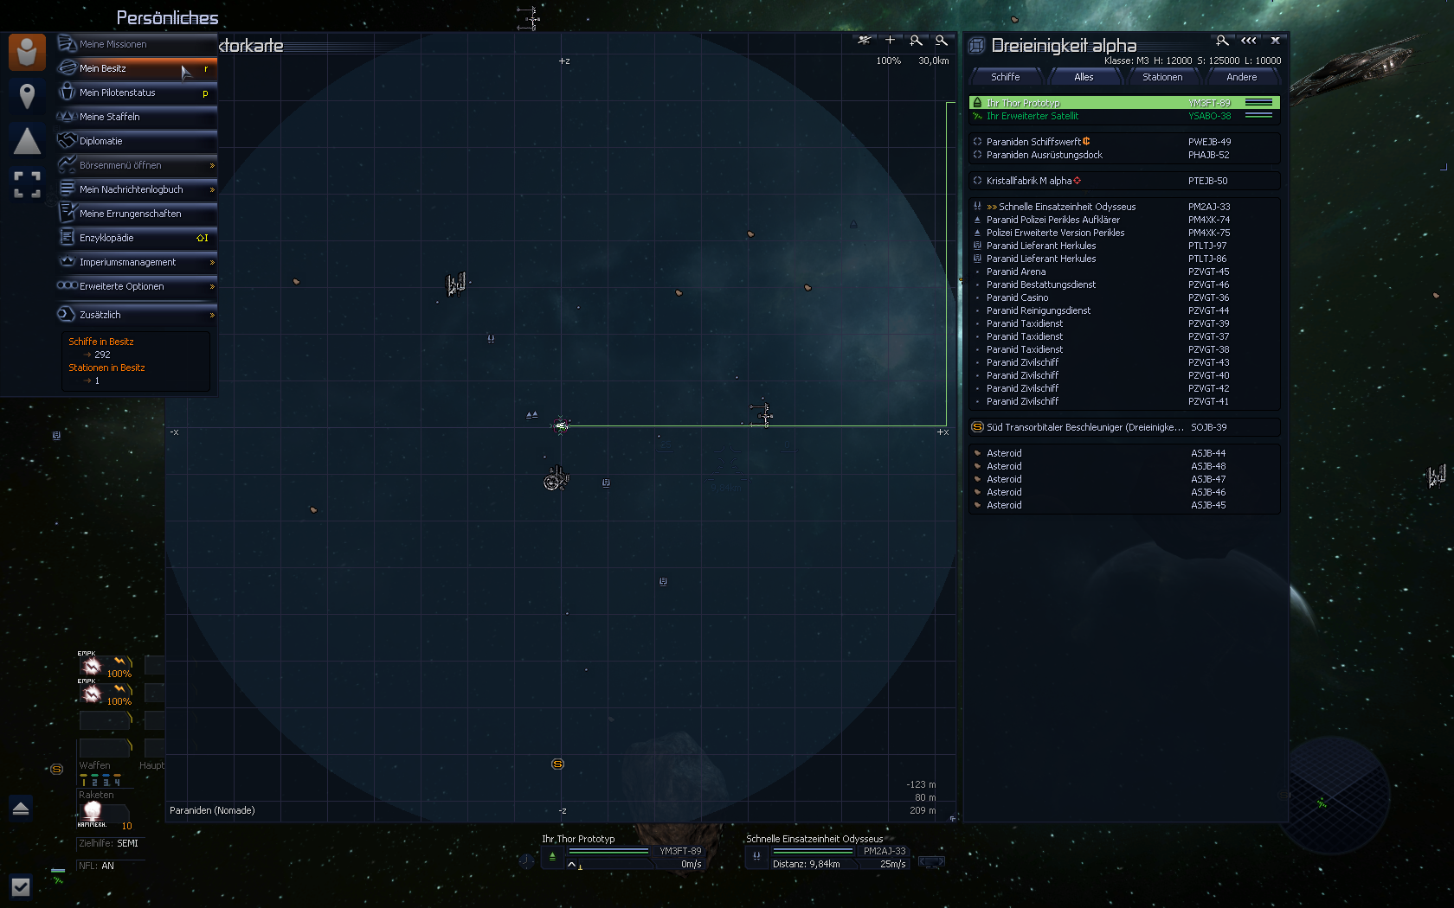1454x908 pixels.
Task: Toggle the NFL AN setting
Action: [x=96, y=866]
